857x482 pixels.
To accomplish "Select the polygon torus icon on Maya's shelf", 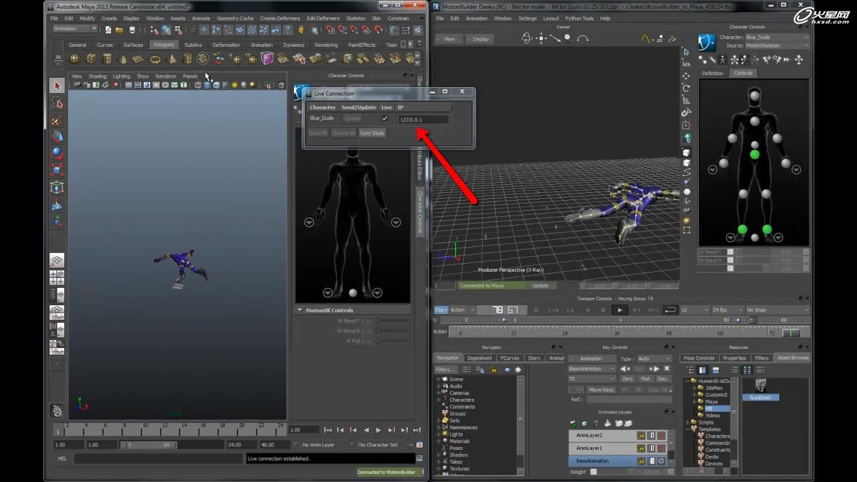I will 155,59.
